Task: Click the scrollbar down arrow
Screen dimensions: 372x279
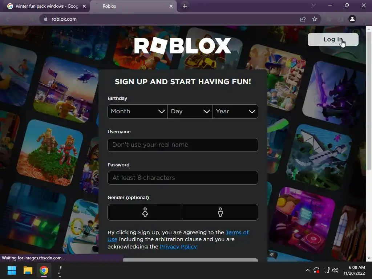Action: [x=369, y=258]
